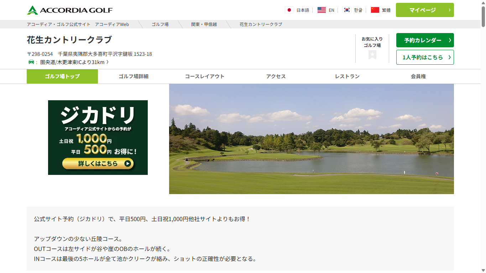The image size is (486, 273).
Task: Toggle the favorite golf course bookmark star
Action: [372, 55]
